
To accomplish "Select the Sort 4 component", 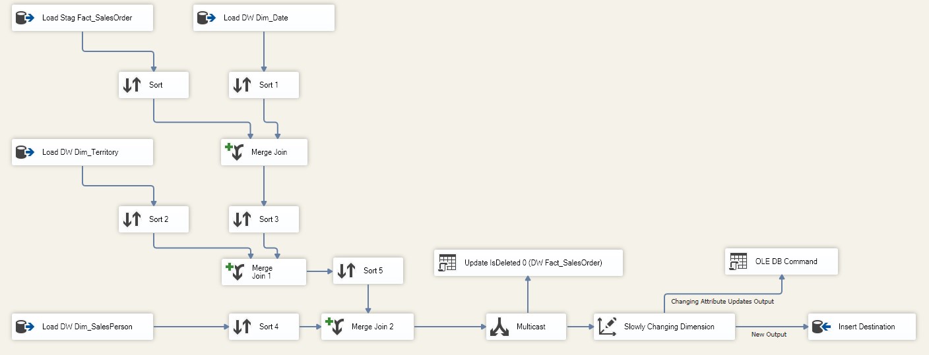I will [264, 327].
